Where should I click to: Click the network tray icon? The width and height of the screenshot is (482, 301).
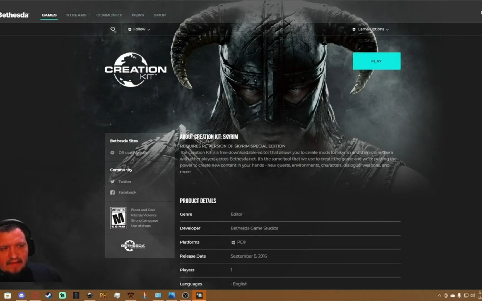pyautogui.click(x=466, y=295)
